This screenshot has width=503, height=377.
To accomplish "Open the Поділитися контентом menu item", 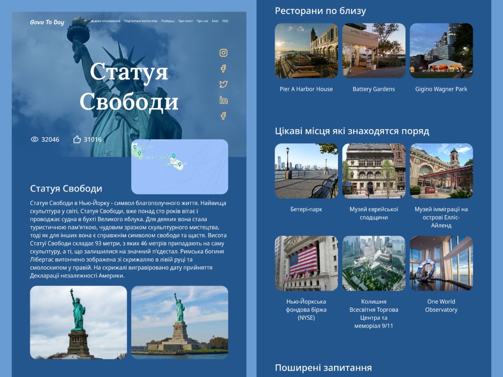I will pos(140,21).
